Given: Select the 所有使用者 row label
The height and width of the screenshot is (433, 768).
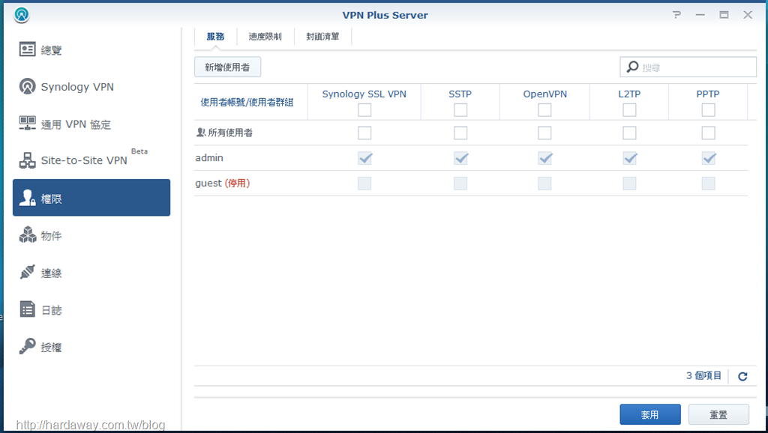Looking at the screenshot, I should coord(230,133).
